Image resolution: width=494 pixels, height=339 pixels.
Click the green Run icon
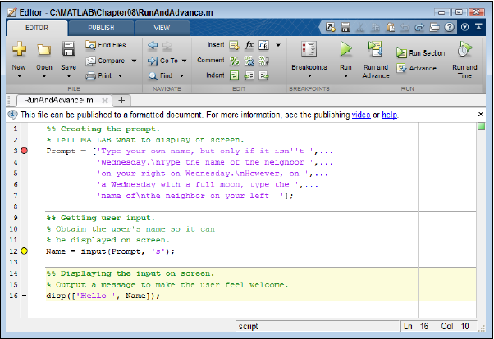(345, 49)
